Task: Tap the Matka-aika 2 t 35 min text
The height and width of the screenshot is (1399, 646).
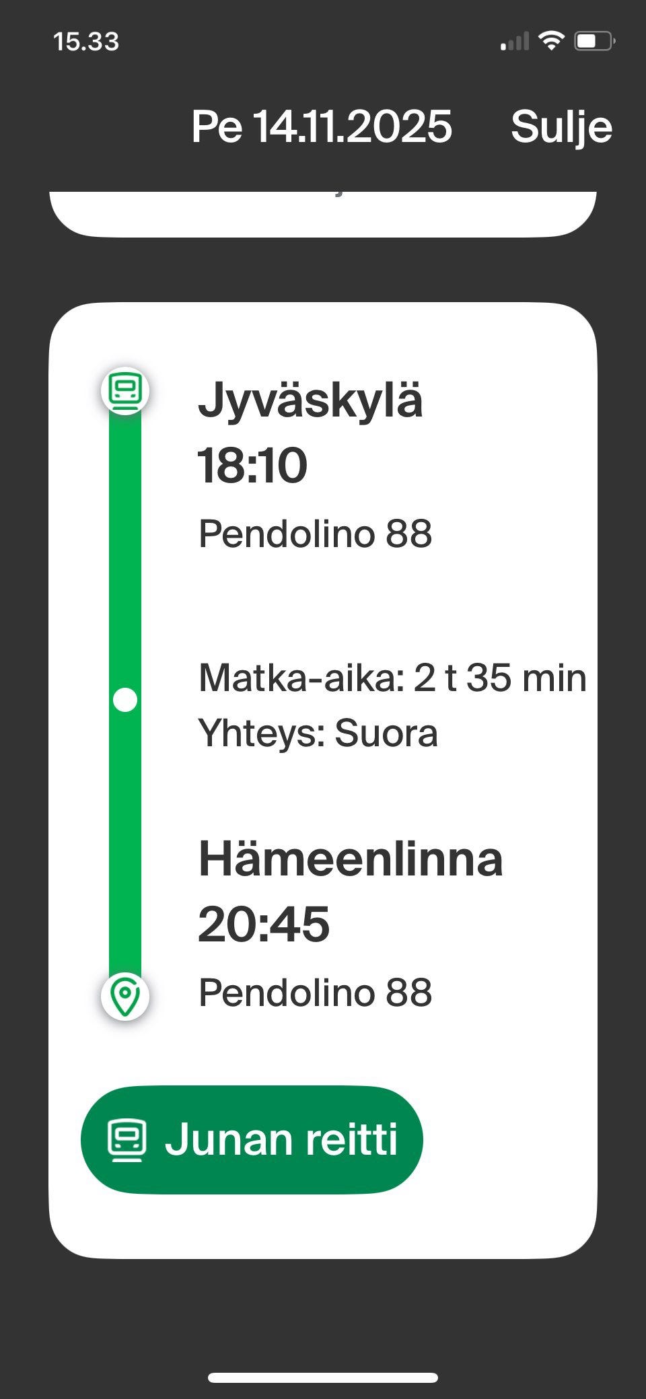Action: pyautogui.click(x=392, y=678)
